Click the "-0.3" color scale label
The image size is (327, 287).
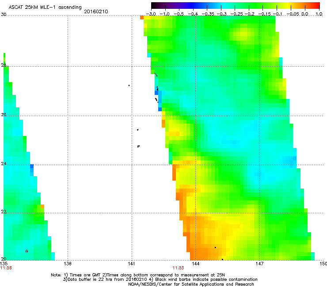[x=222, y=14]
